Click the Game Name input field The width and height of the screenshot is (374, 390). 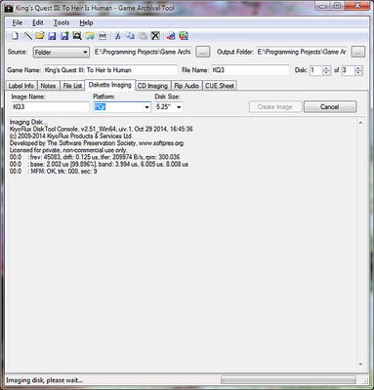tap(110, 70)
